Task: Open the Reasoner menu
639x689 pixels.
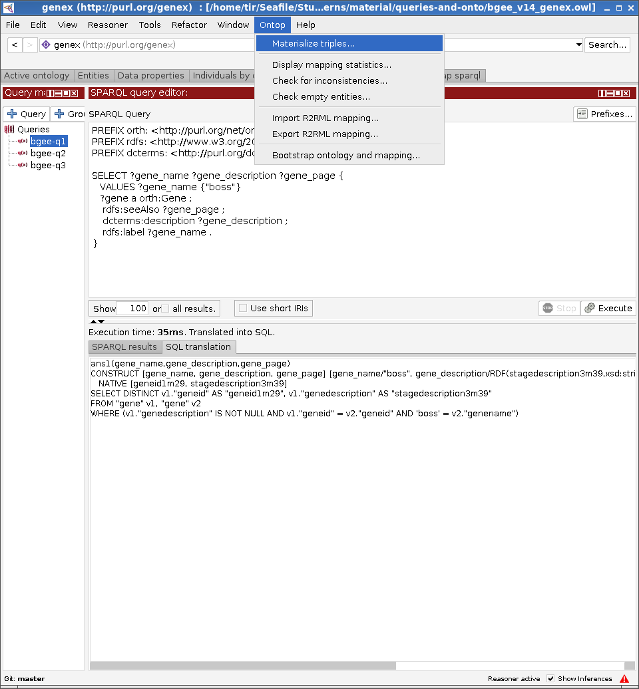Action: click(108, 25)
